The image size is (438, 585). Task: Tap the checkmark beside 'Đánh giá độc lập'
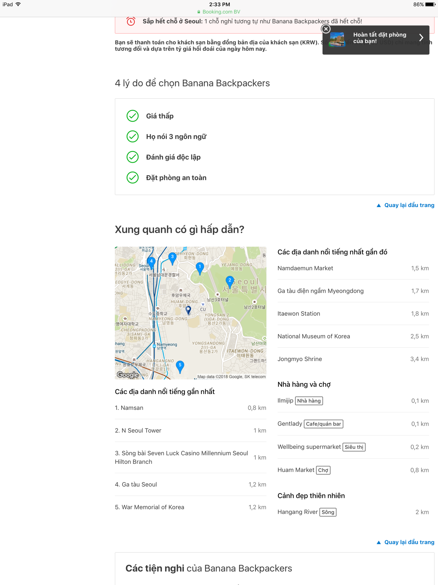click(133, 157)
